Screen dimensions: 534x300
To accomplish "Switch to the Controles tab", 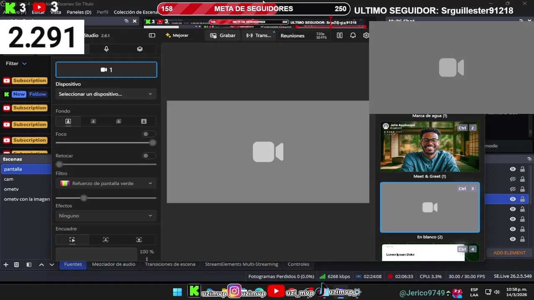I will coord(298,264).
